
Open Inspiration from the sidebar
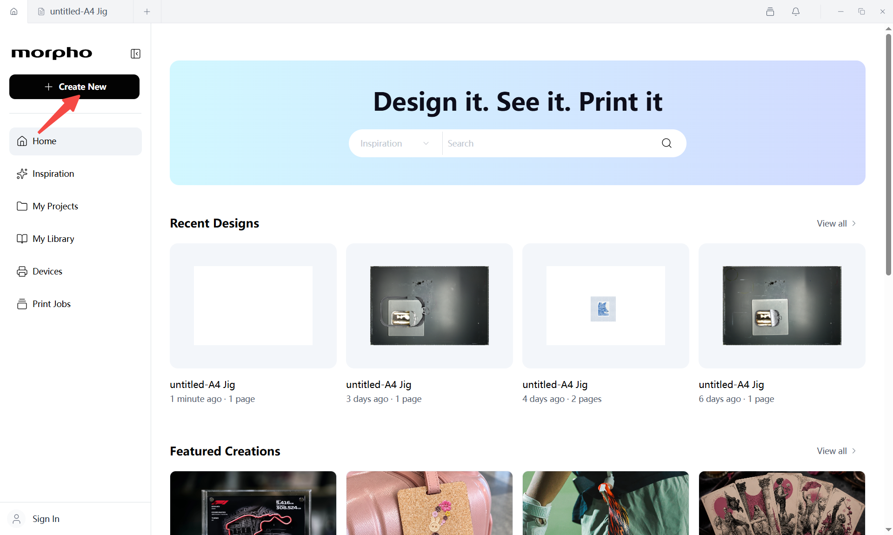click(x=75, y=174)
